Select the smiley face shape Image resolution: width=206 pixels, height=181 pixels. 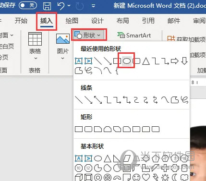point(136,177)
